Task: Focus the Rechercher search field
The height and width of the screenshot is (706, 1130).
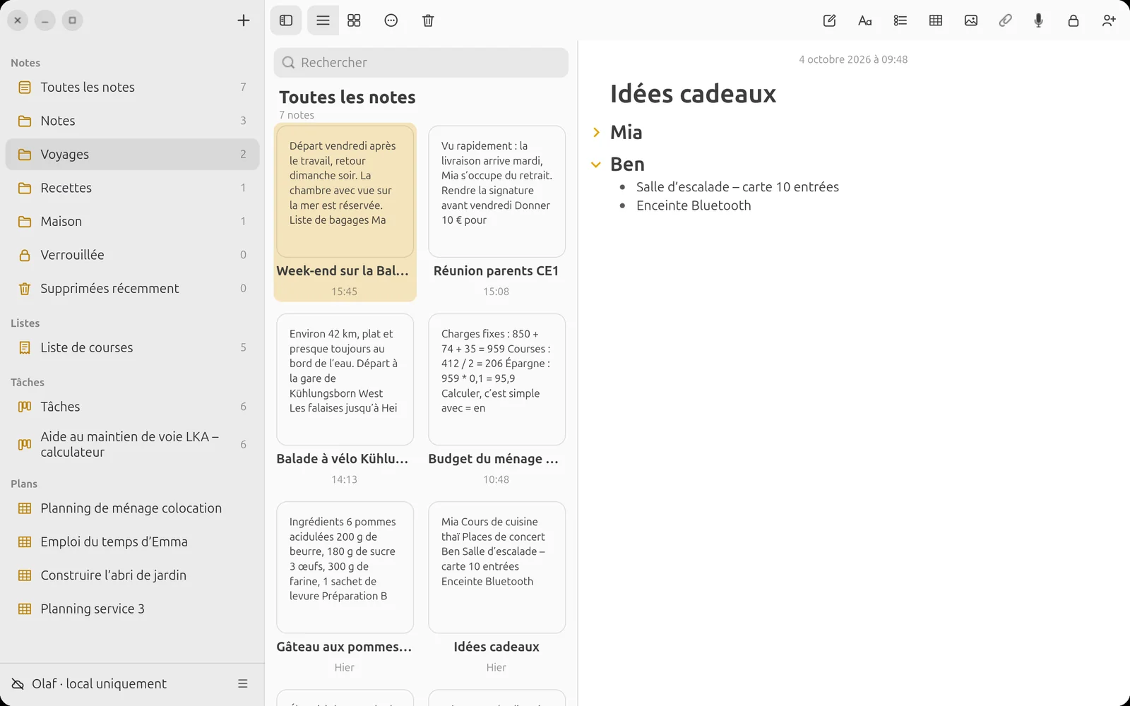Action: (421, 62)
